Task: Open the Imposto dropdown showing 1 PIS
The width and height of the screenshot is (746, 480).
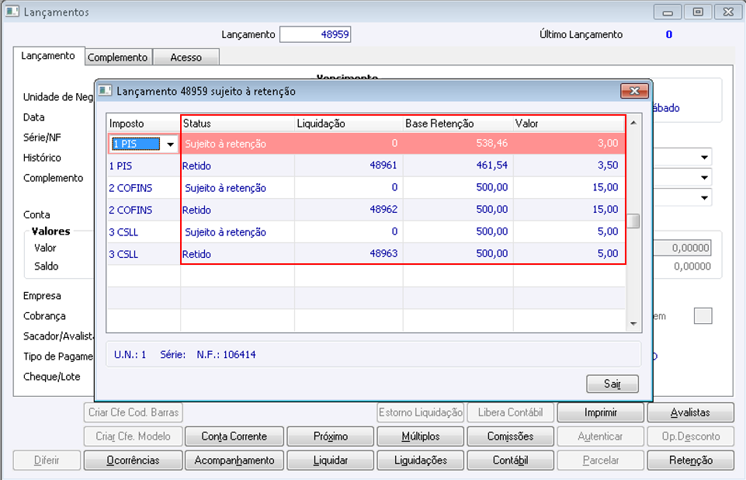Action: click(x=170, y=144)
